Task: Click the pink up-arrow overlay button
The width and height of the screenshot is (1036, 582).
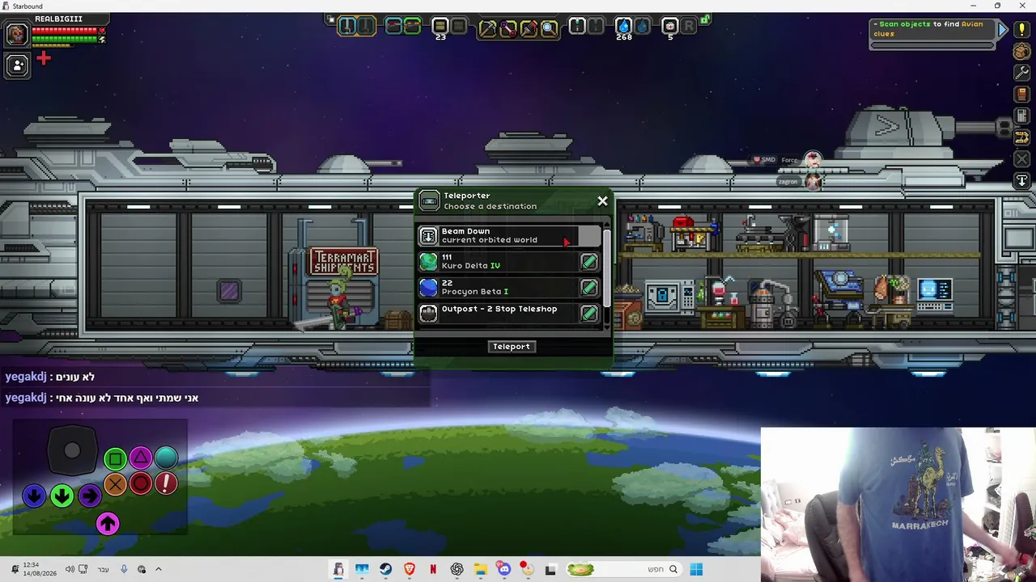Action: pos(108,524)
